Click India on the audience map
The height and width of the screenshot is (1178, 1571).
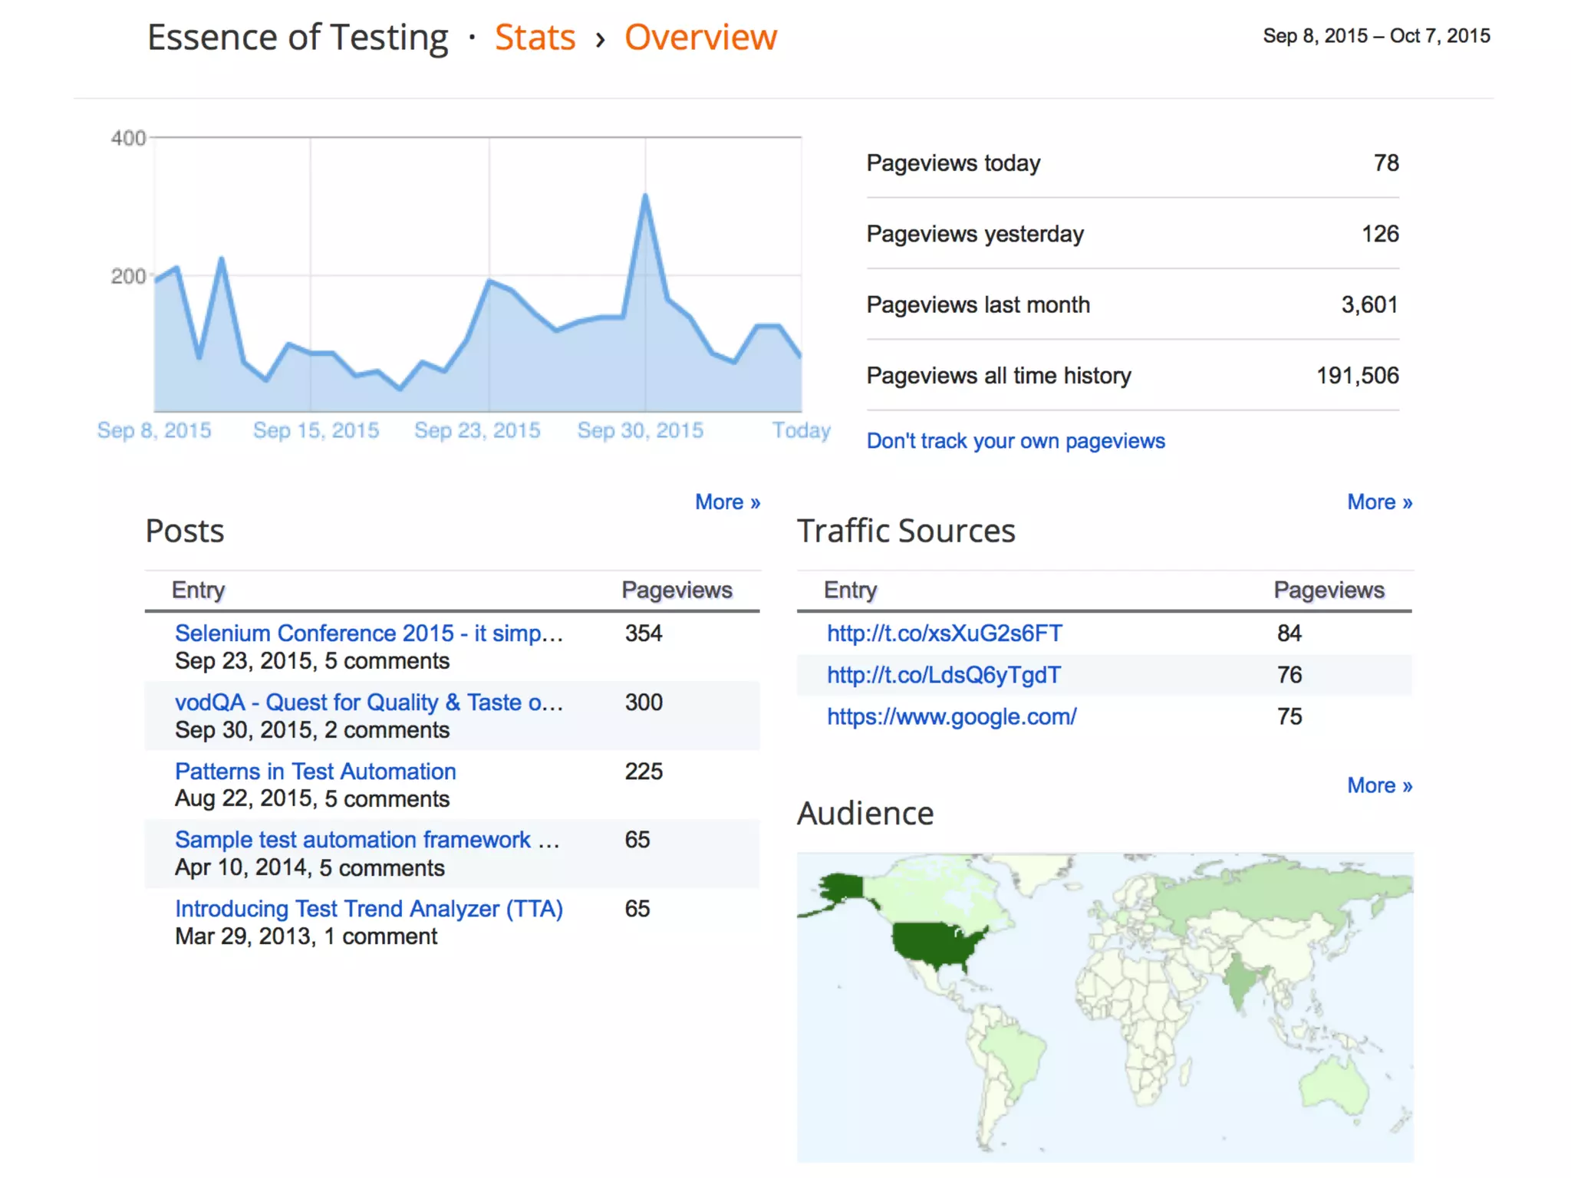1237,982
